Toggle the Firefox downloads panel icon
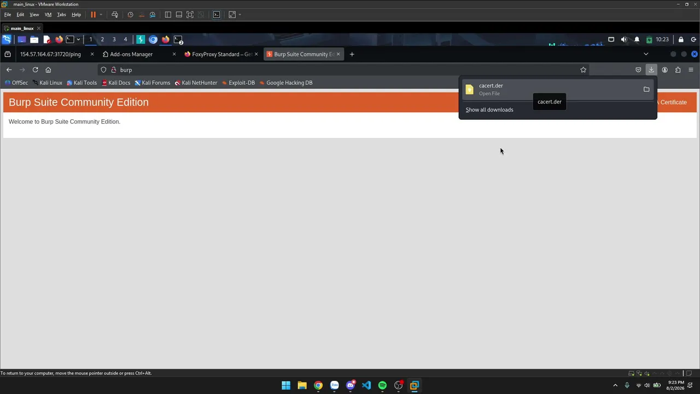The height and width of the screenshot is (394, 700). [x=651, y=69]
